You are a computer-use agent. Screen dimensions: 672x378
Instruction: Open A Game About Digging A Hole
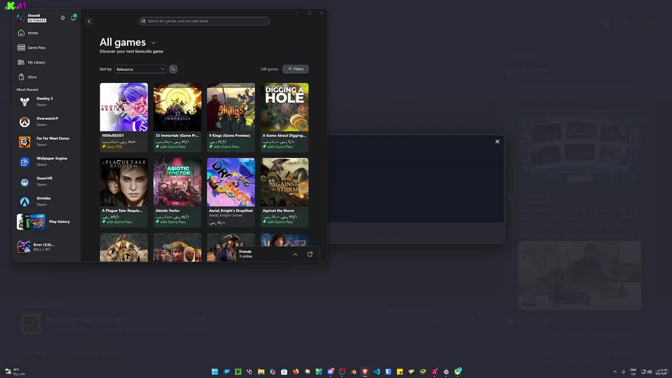coord(285,117)
